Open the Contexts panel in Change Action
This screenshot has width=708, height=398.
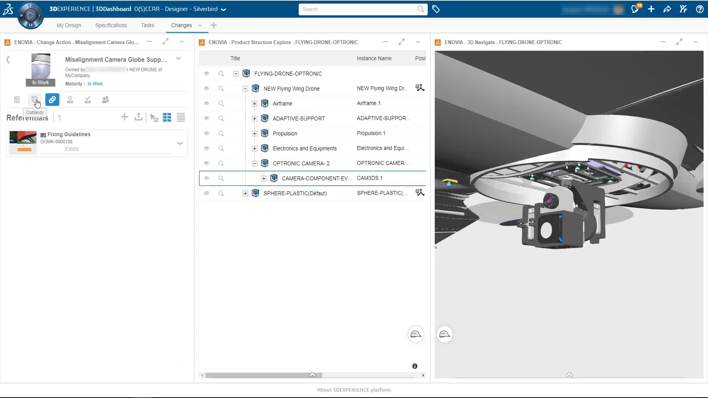(35, 99)
